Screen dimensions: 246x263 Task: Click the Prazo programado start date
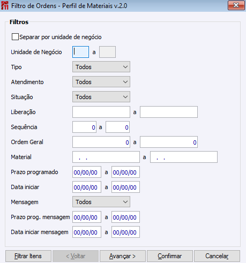[x=87, y=172]
